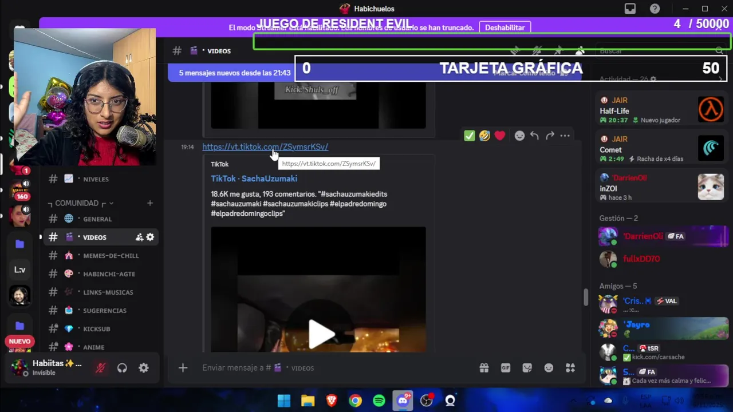Toggle microphone mute
Viewport: 733px width, 412px height.
point(100,368)
